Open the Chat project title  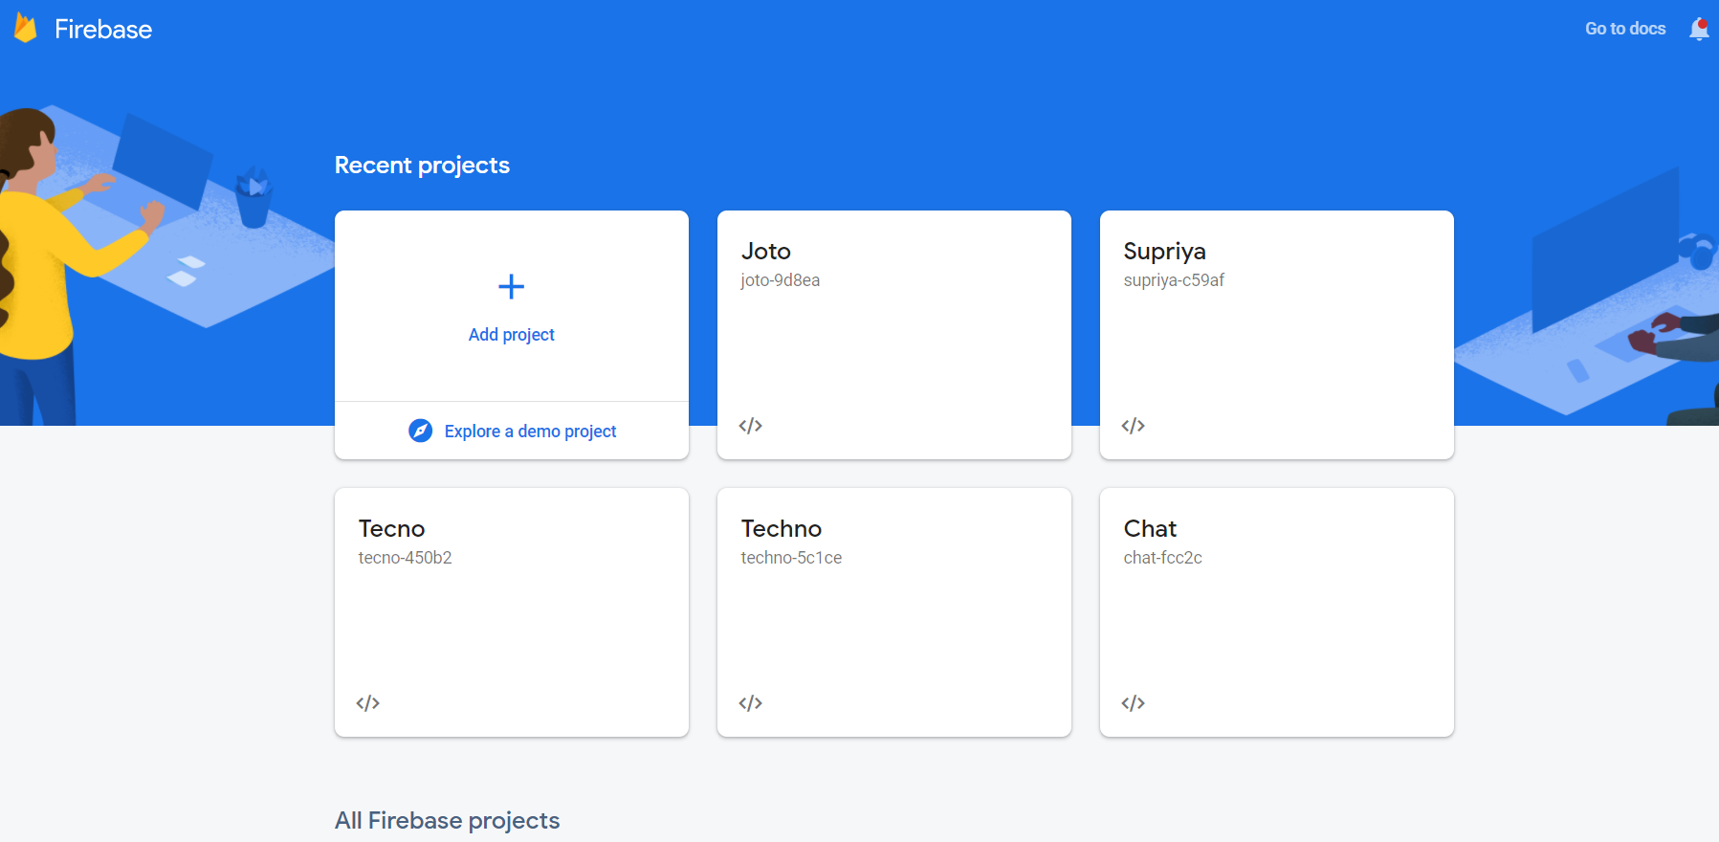[x=1150, y=528]
